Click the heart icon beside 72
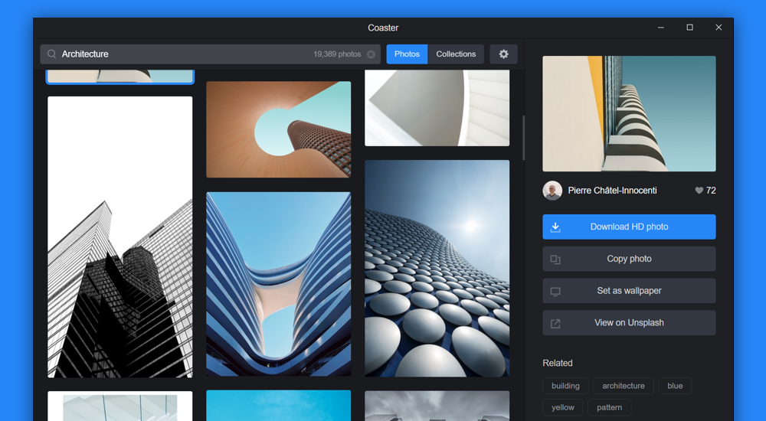766x421 pixels. [699, 191]
